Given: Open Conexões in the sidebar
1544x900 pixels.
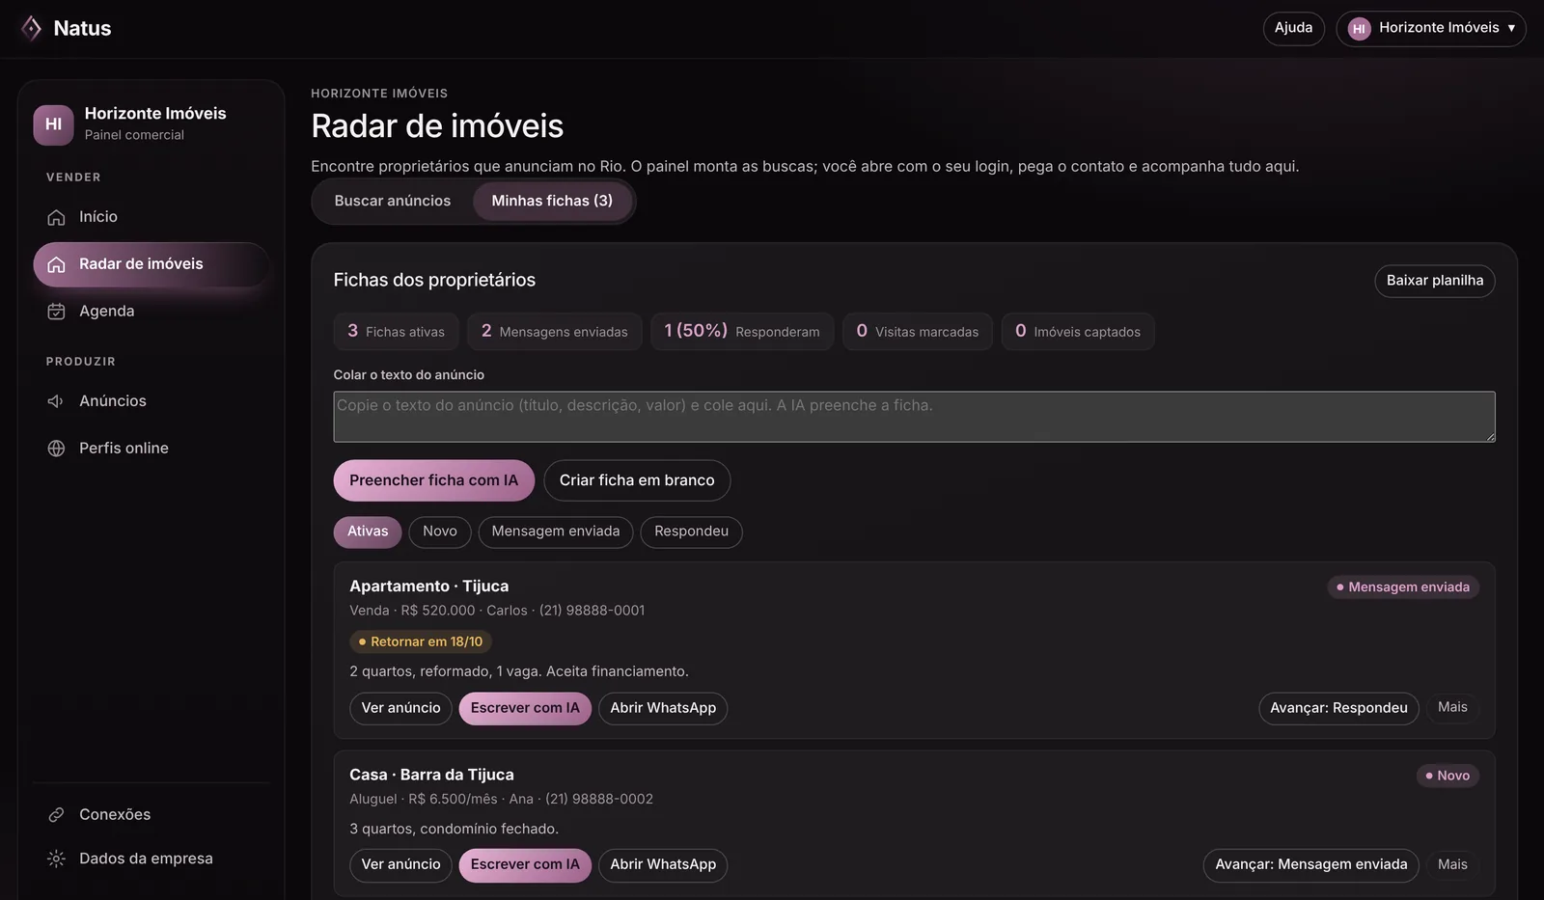Looking at the screenshot, I should point(151,815).
